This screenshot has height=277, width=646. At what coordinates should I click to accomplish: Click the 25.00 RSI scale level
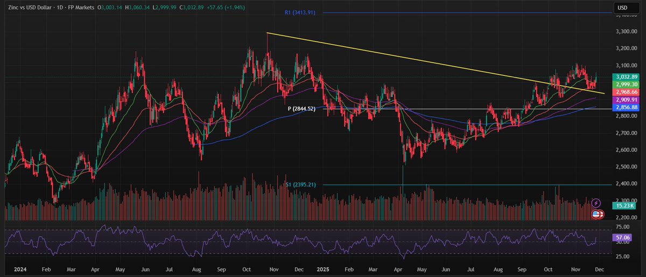(x=622, y=256)
